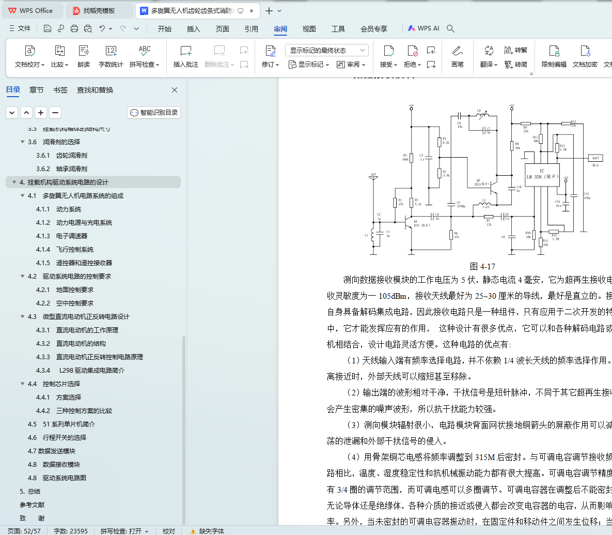Viewport: 612px width, 535px height.
Task: Convert text with 繁转简
Action: coord(515,65)
